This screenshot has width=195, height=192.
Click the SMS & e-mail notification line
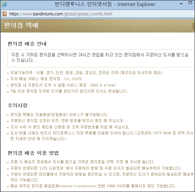63,85
